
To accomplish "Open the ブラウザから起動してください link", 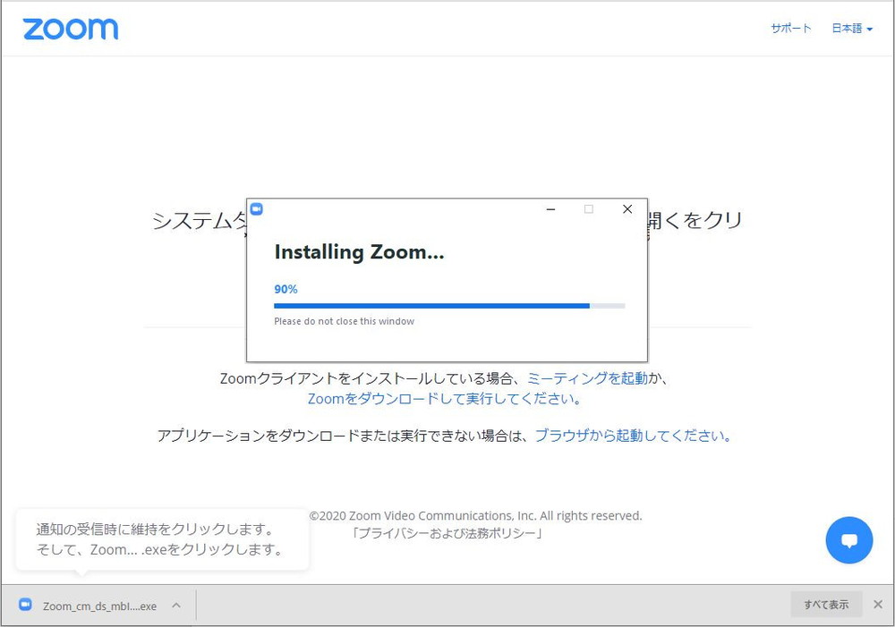I will (x=633, y=436).
